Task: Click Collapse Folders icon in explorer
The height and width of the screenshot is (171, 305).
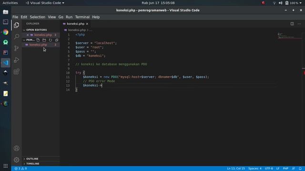Action: (57, 40)
